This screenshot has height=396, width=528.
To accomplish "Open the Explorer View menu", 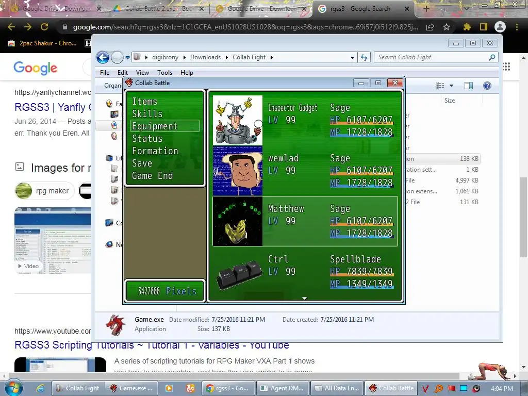I will tap(142, 72).
